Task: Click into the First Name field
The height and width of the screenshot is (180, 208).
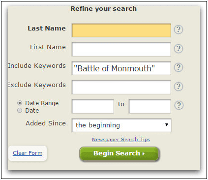Action: coord(121,49)
